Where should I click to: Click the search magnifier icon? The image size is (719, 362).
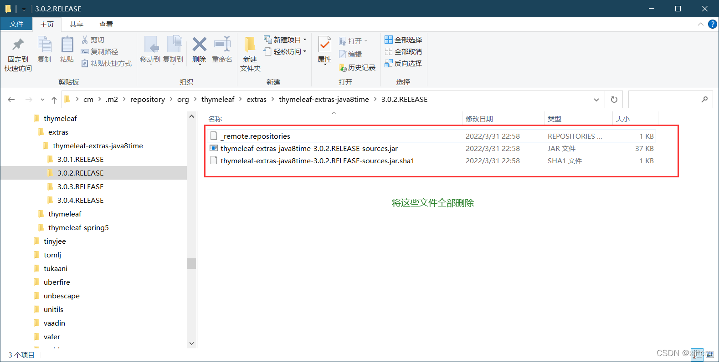point(704,100)
